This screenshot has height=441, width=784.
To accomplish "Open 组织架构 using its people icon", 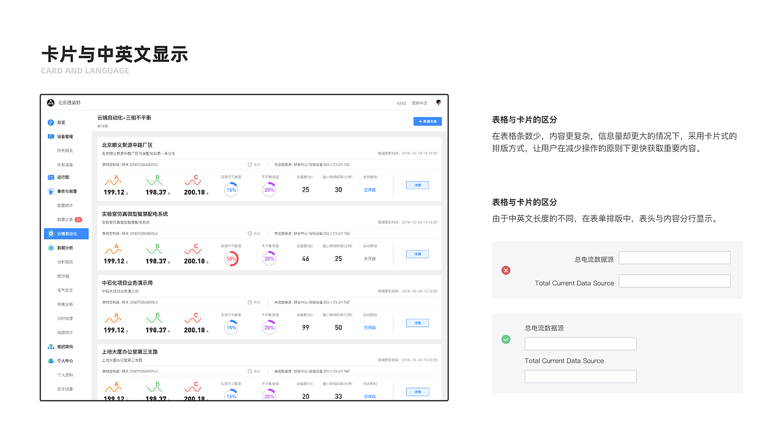I will pyautogui.click(x=51, y=346).
